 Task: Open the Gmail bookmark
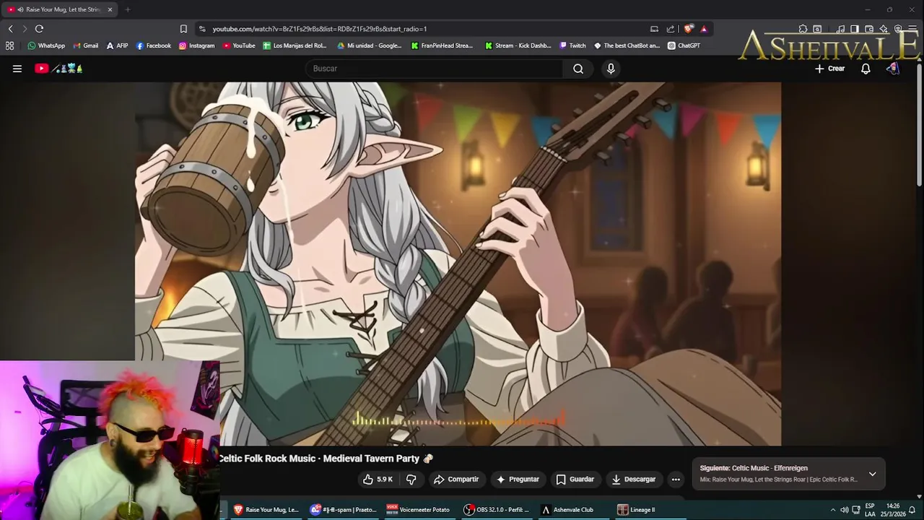86,45
